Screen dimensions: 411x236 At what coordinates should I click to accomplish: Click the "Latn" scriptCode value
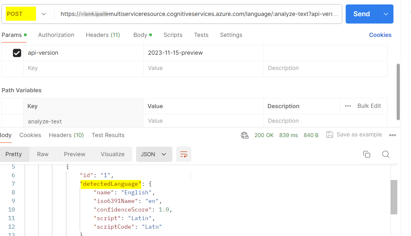(x=152, y=227)
